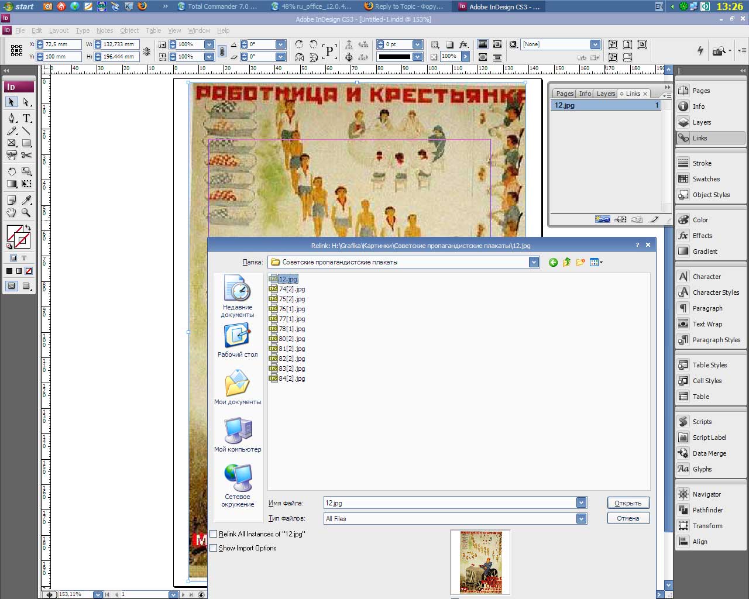Open Scale X Percentage dropdown
Image resolution: width=749 pixels, height=599 pixels.
[209, 44]
